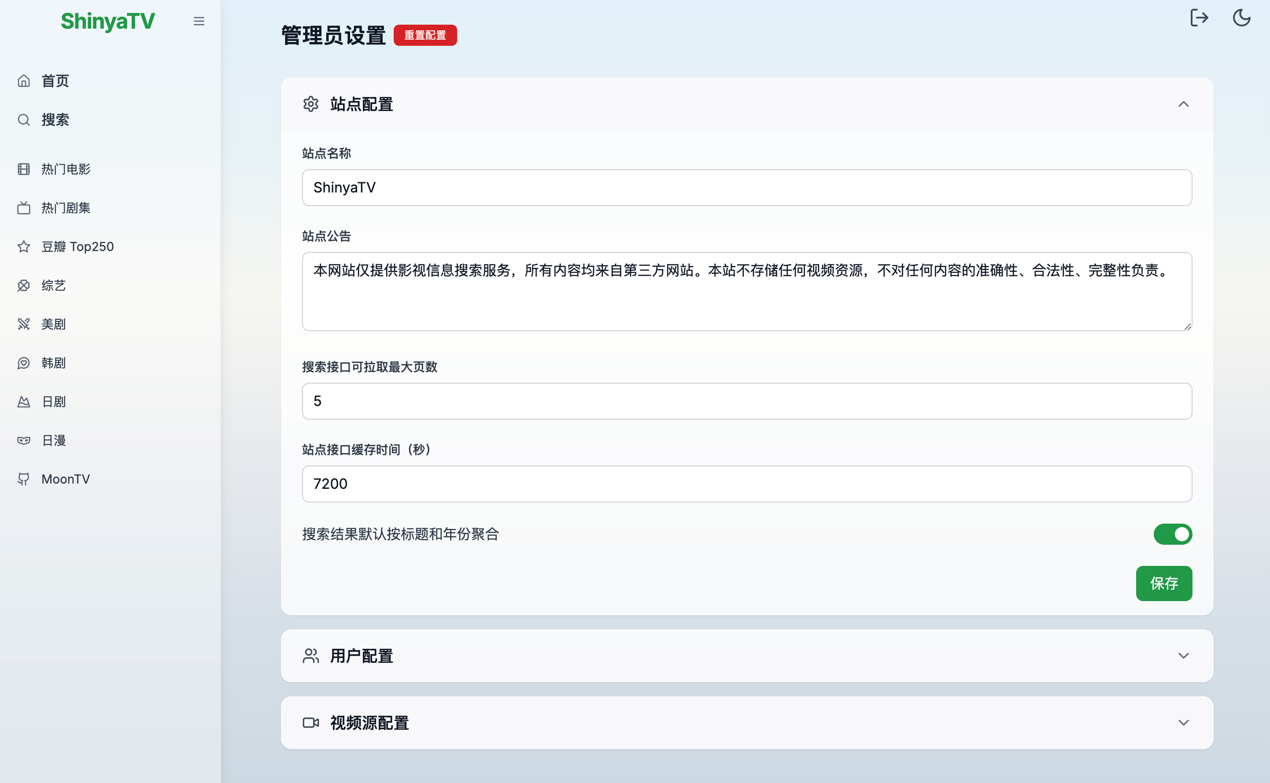Click the cache time field showing 7200
The height and width of the screenshot is (783, 1270).
click(x=746, y=484)
